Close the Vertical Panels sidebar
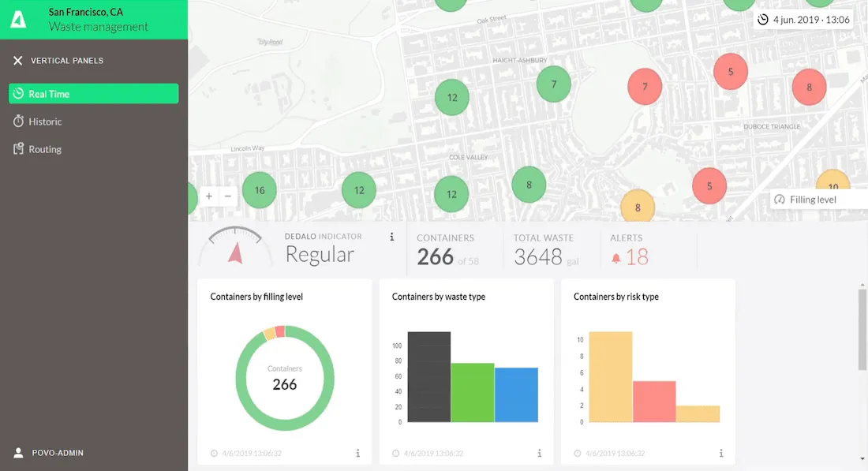The image size is (868, 471). coord(19,60)
